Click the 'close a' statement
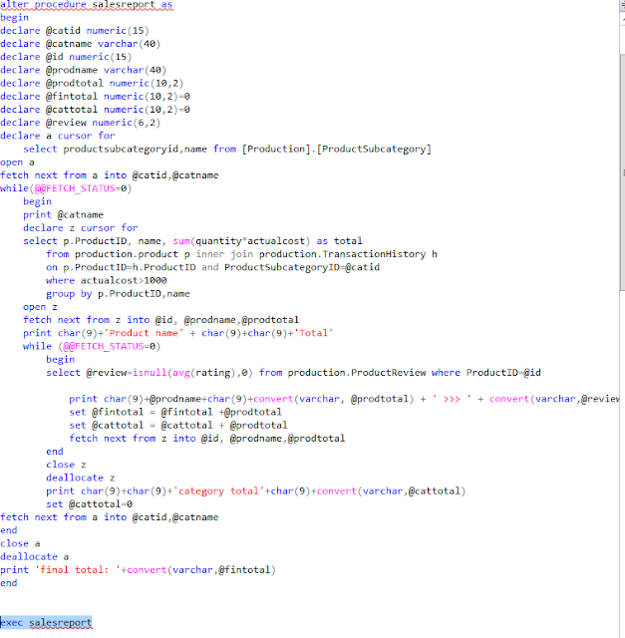 pyautogui.click(x=20, y=543)
